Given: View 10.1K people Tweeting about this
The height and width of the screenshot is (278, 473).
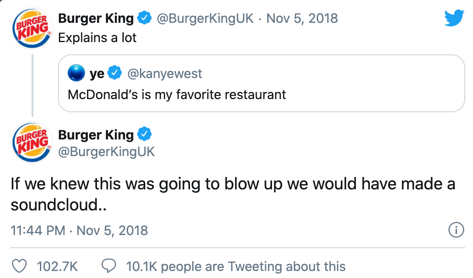Looking at the screenshot, I should pos(236,266).
